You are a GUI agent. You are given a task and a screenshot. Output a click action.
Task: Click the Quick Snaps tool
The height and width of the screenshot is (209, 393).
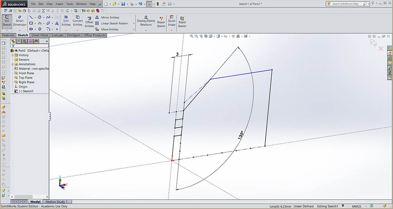[x=172, y=21]
